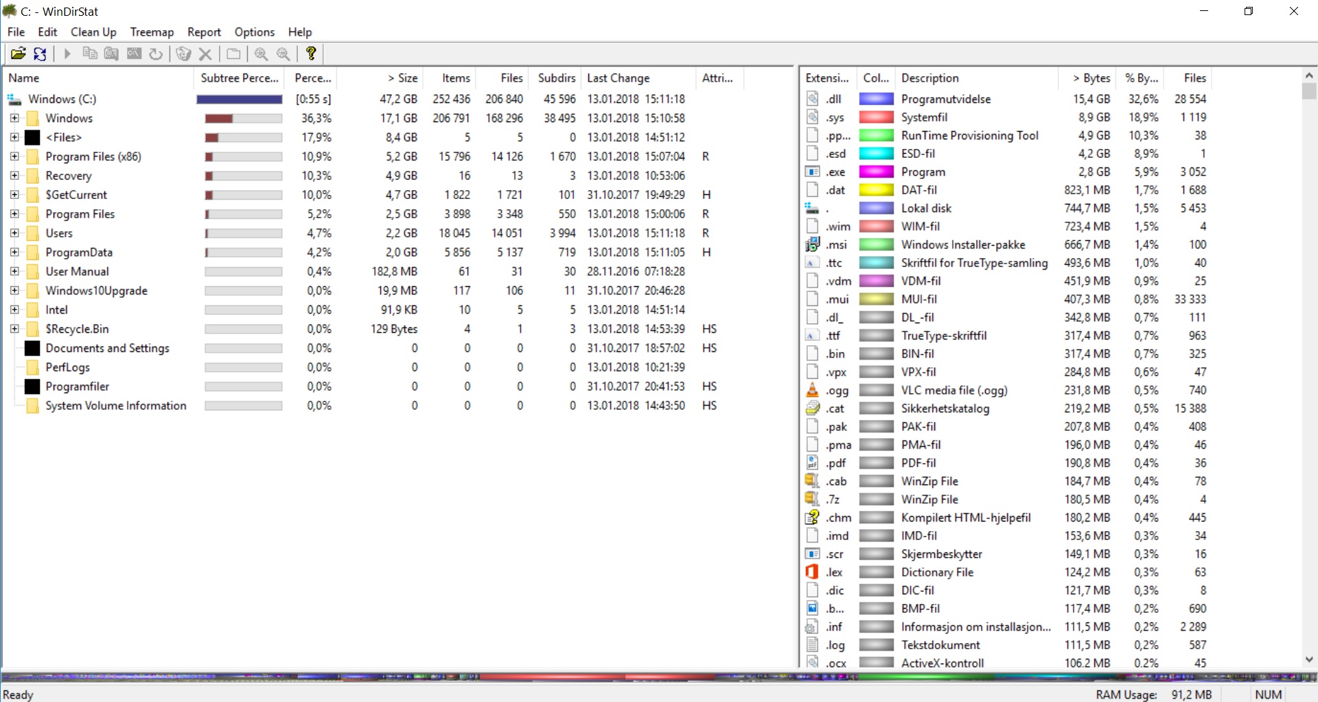Expand the ProgramData folder node
The image size is (1318, 702).
point(14,253)
